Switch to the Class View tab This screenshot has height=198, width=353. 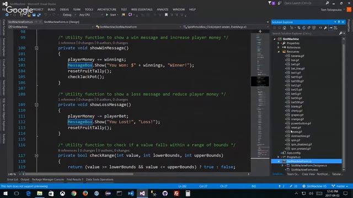(308, 174)
